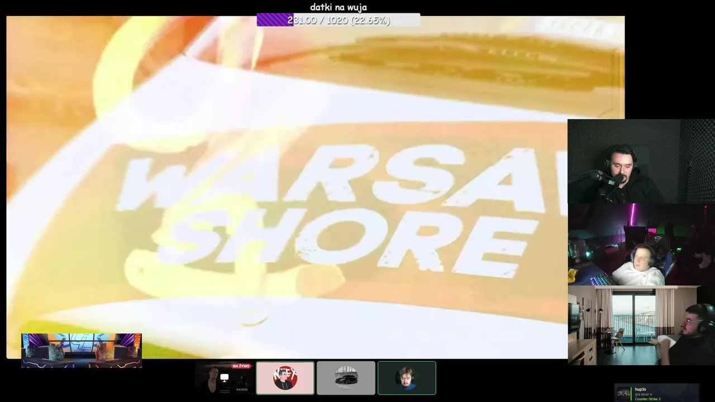Select the participant tile with the black car avatar
Screen dimensions: 715x402
click(346, 378)
